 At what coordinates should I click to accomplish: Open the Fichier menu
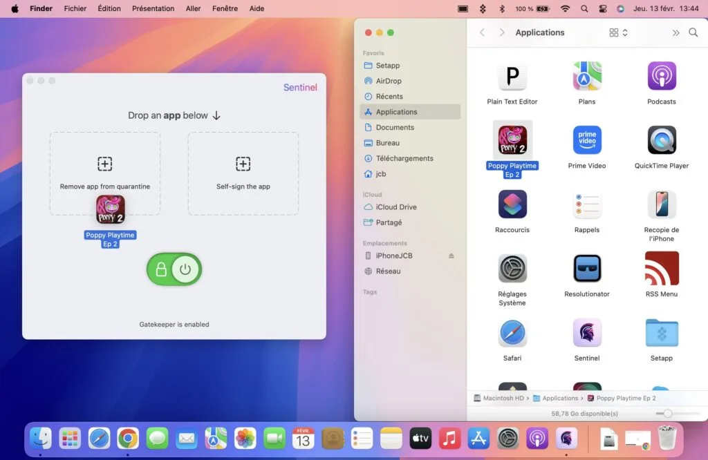point(75,8)
